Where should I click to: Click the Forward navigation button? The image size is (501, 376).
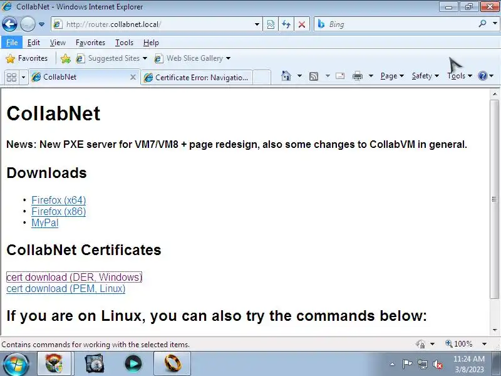tap(28, 24)
